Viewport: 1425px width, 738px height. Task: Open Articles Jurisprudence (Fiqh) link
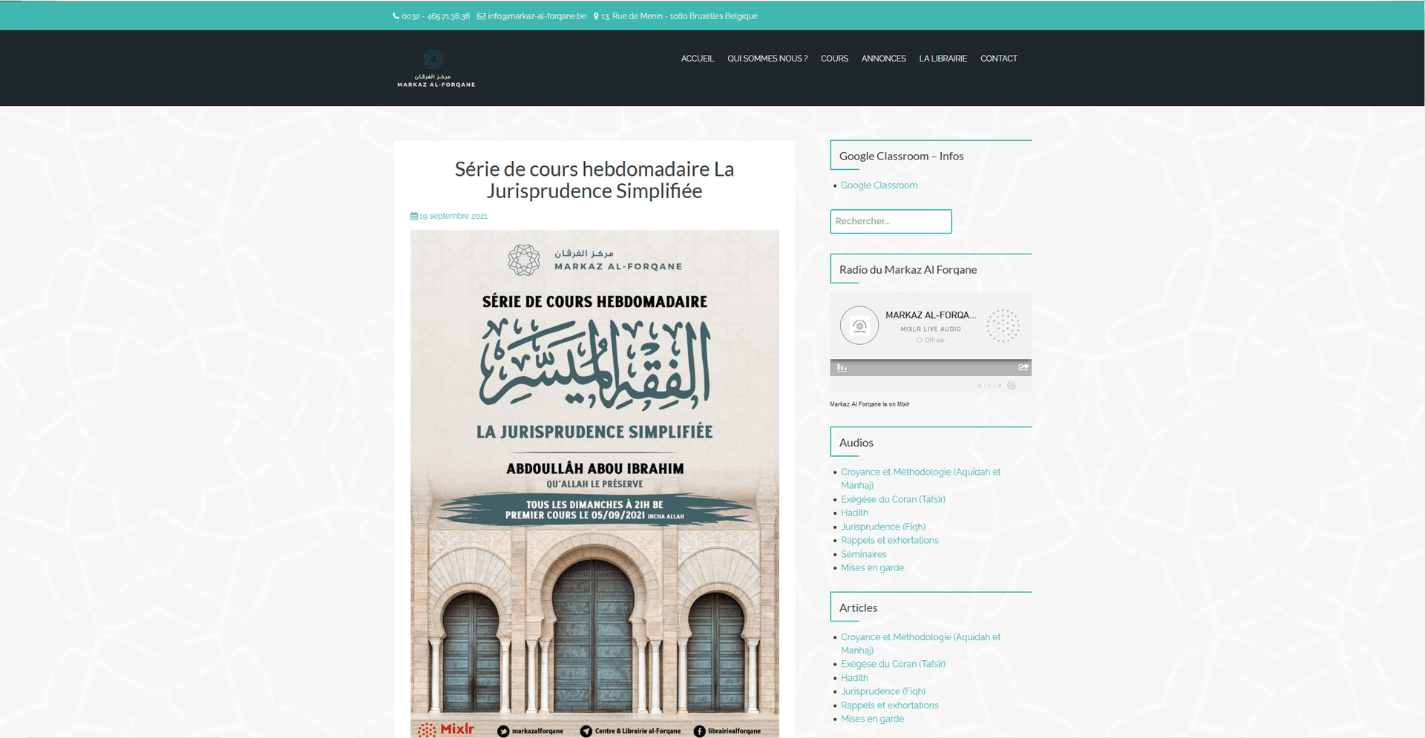pos(883,691)
